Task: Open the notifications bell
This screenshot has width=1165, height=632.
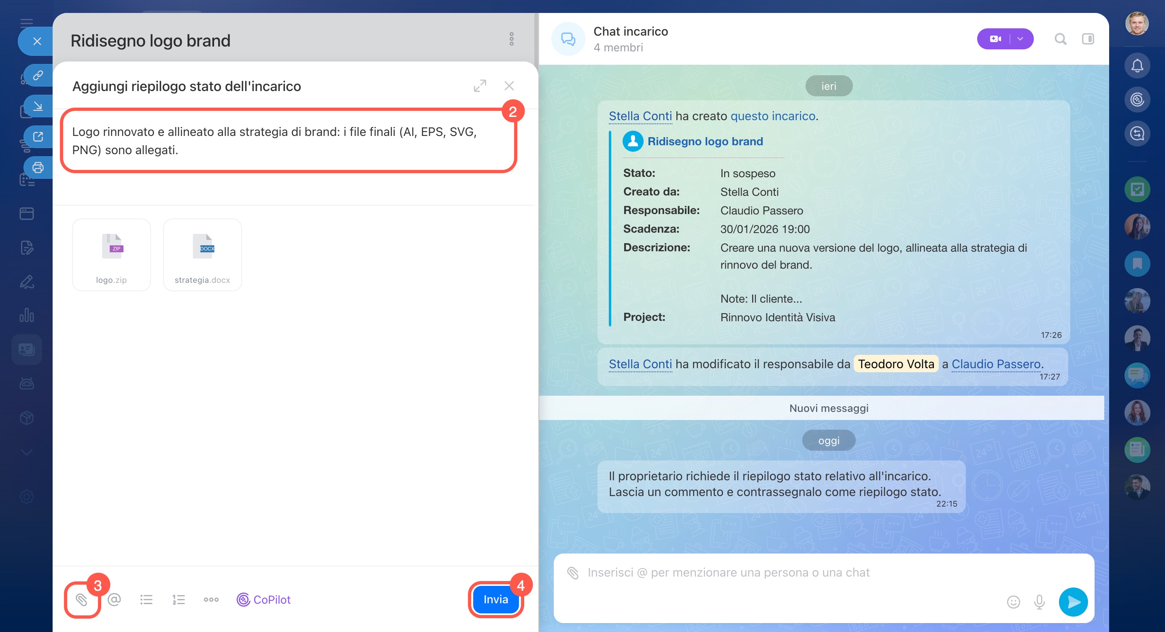Action: pos(1137,66)
